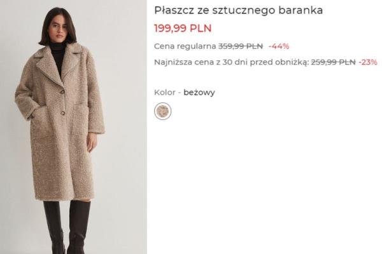The image size is (382, 254).
Task: Click the Kolor label
Action: (165, 92)
